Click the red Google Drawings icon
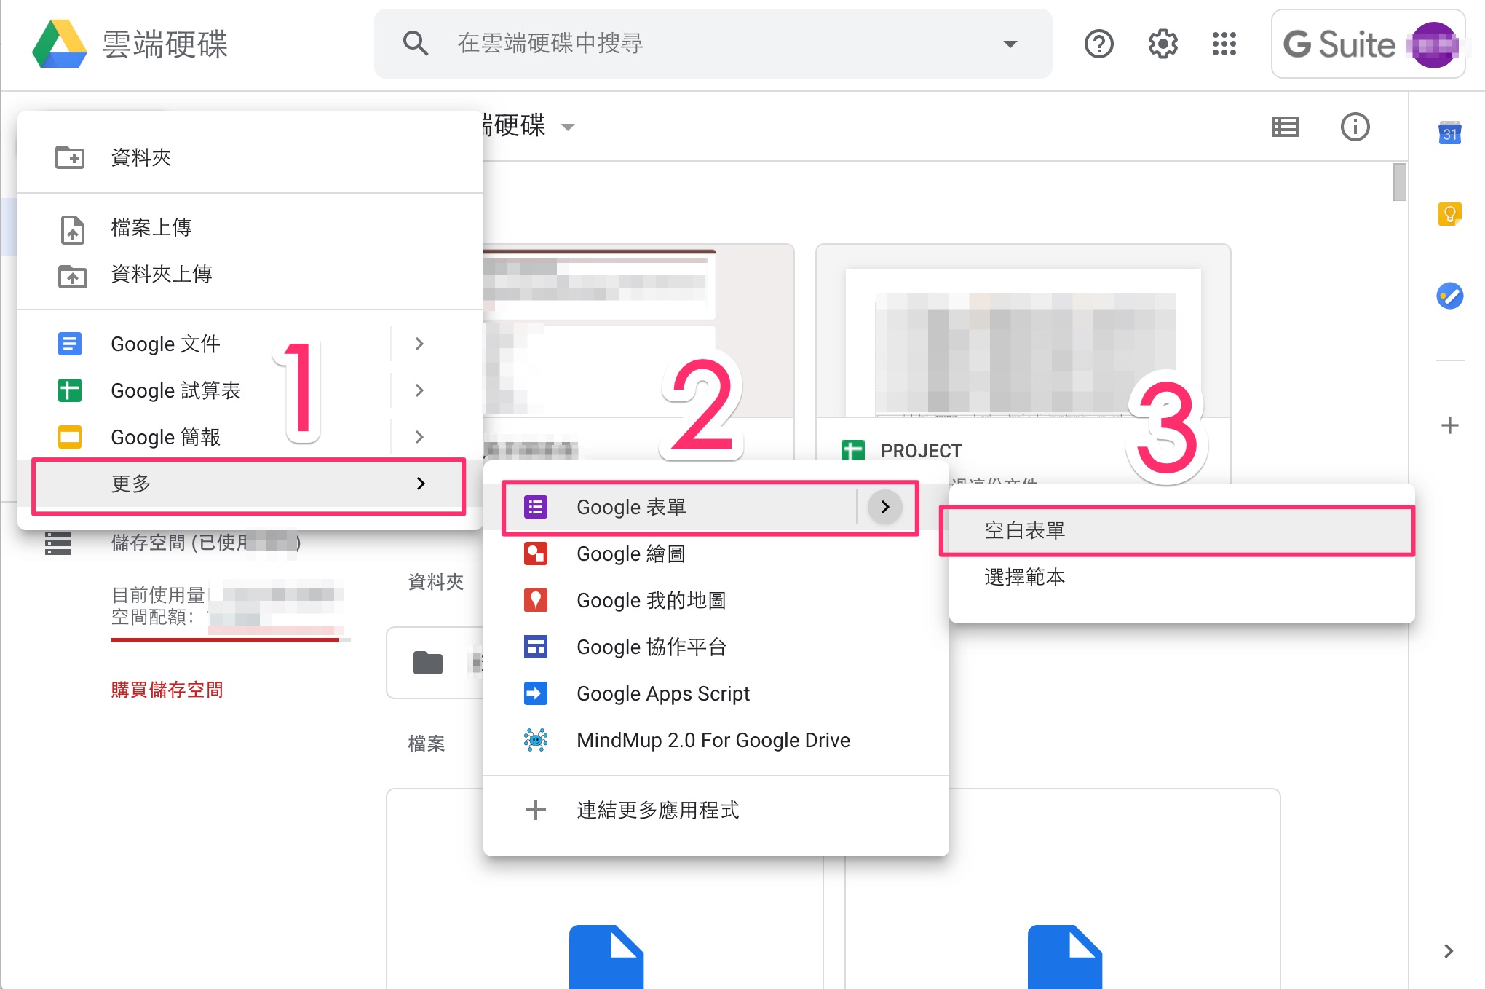The height and width of the screenshot is (989, 1485). coord(536,553)
